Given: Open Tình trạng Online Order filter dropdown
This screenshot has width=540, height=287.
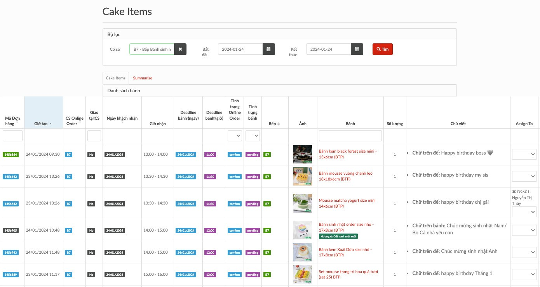Looking at the screenshot, I should 235,136.
